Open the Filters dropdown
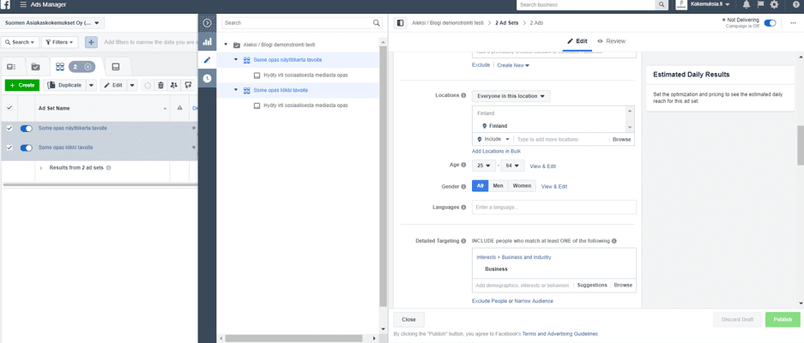 coord(60,42)
